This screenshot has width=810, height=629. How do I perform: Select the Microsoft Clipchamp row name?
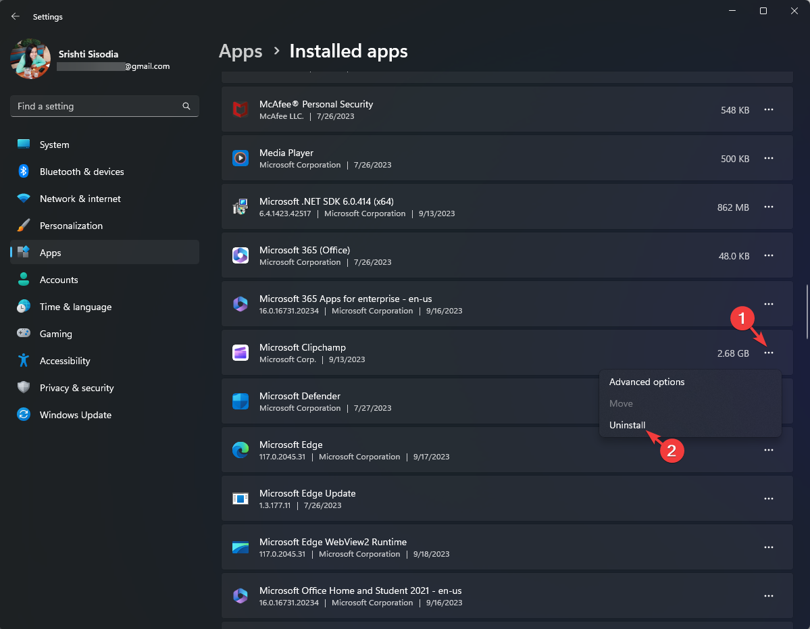click(302, 347)
